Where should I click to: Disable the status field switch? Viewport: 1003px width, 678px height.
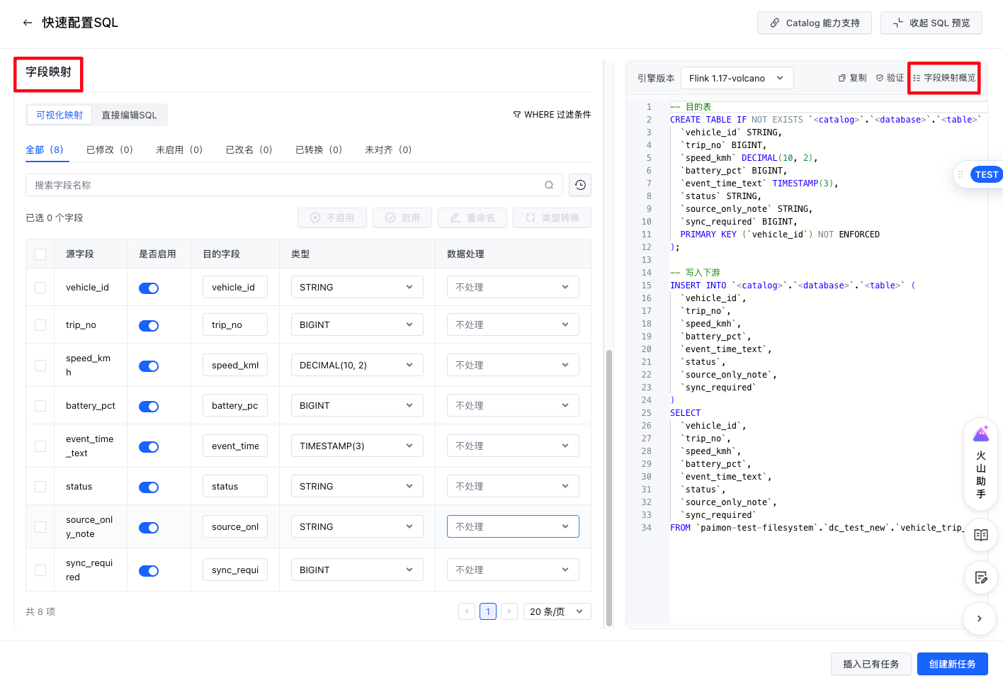[x=149, y=487]
